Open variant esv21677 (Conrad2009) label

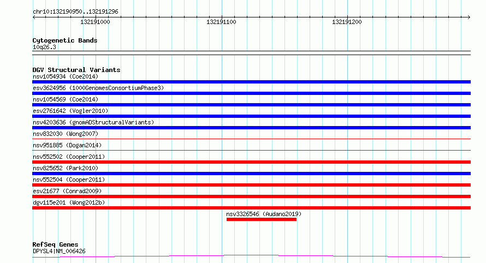tap(67, 191)
